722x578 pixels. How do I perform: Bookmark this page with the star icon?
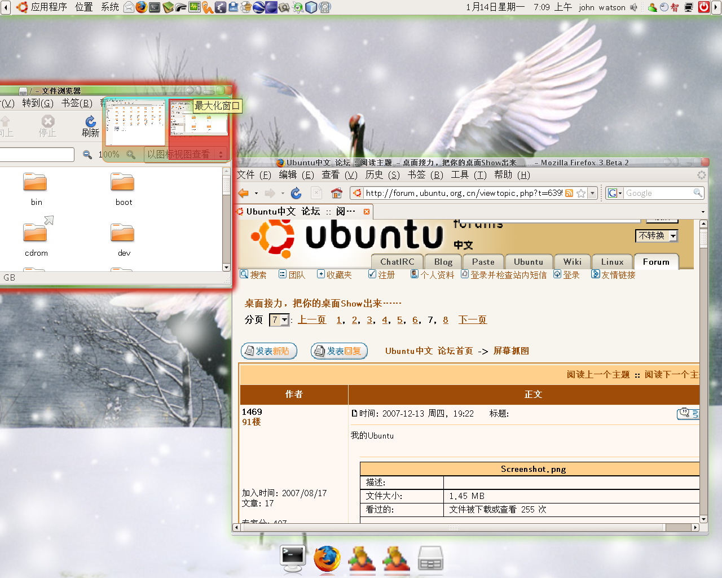tap(581, 193)
